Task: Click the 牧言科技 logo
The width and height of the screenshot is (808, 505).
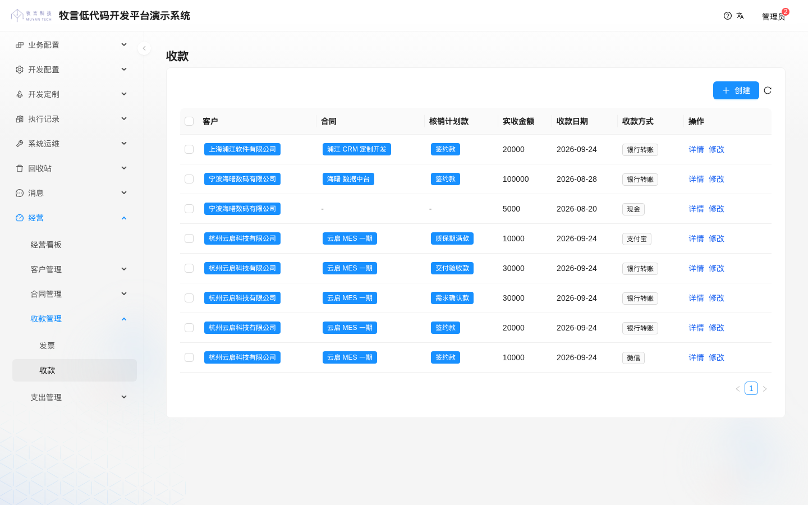Action: [x=31, y=15]
